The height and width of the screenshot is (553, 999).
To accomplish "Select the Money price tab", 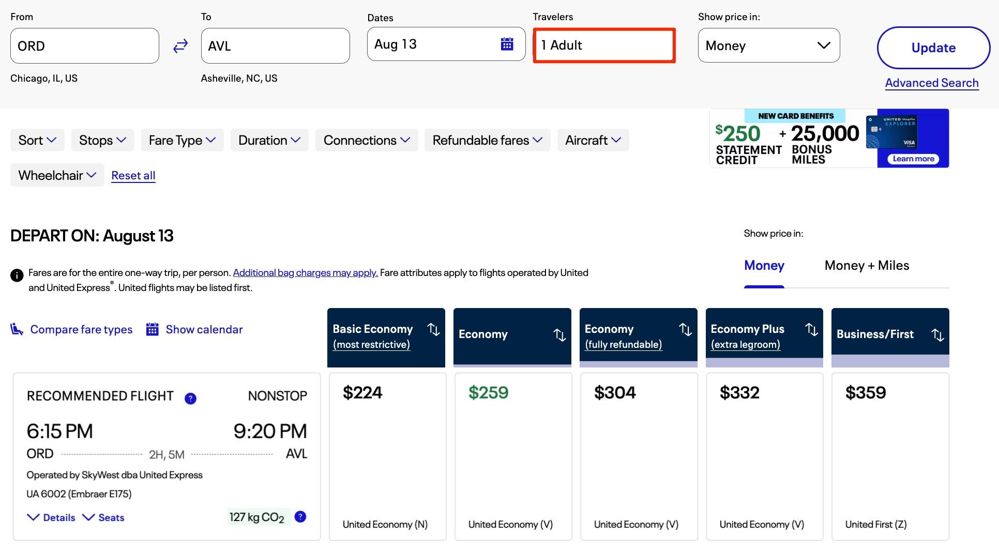I will click(x=764, y=266).
